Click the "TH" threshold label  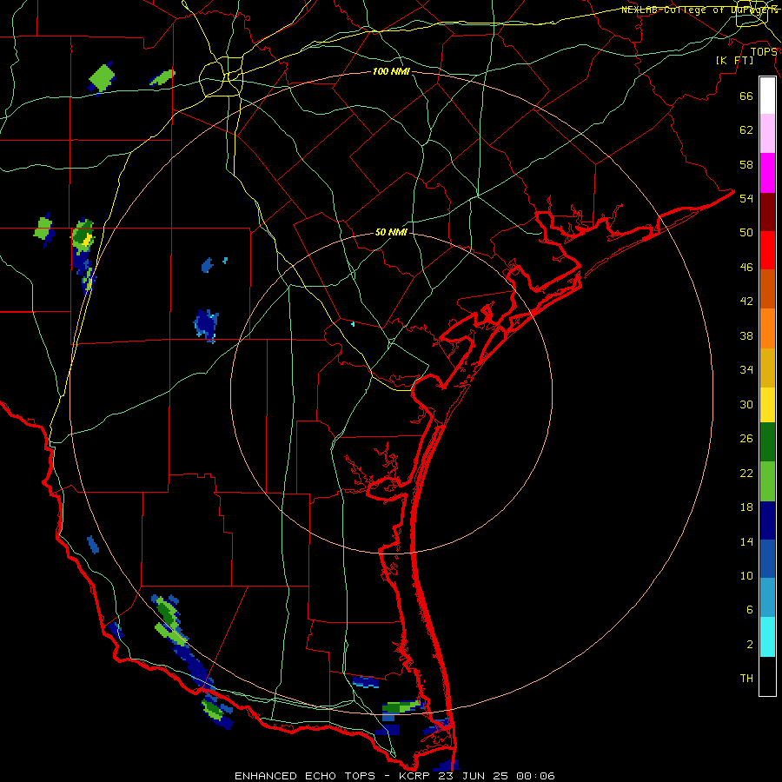click(746, 679)
